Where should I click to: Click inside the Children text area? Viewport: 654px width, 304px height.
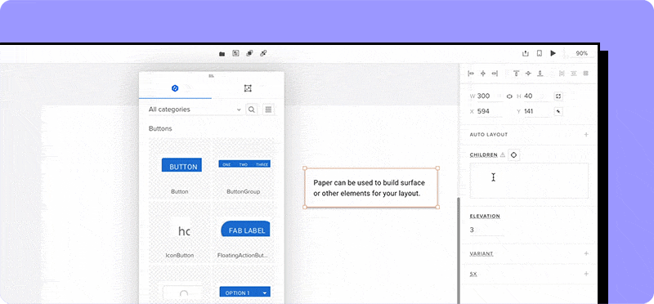[529, 181]
